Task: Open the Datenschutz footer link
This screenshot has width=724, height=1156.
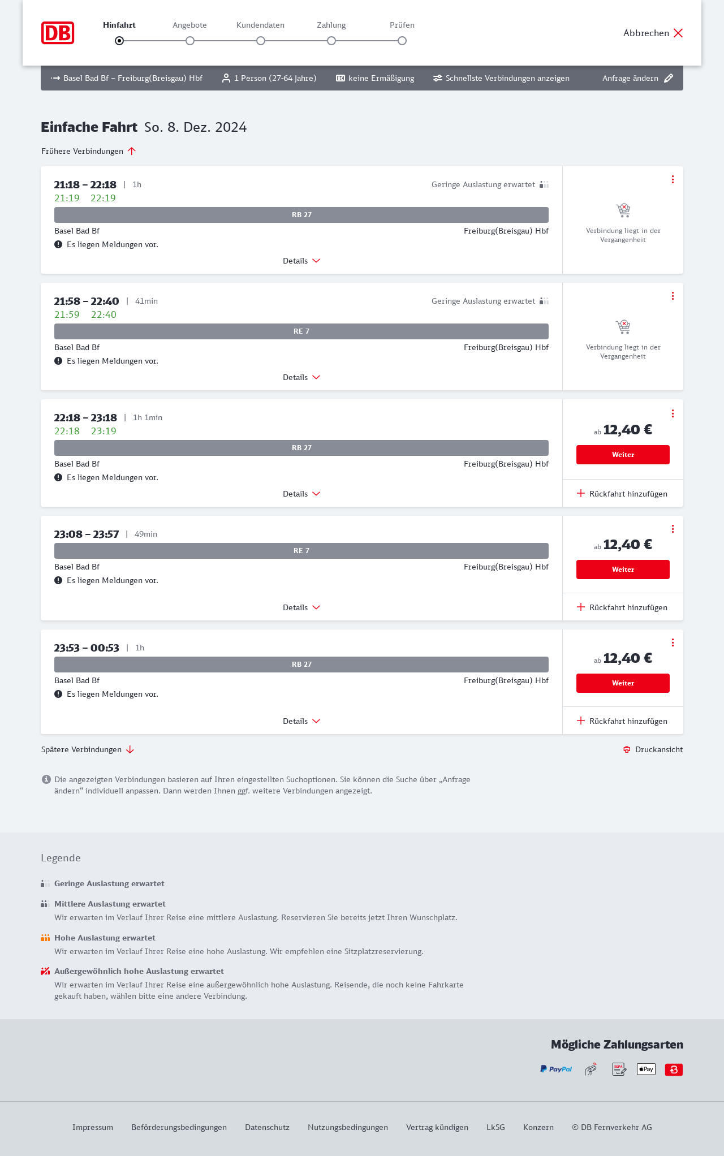Action: click(267, 1127)
